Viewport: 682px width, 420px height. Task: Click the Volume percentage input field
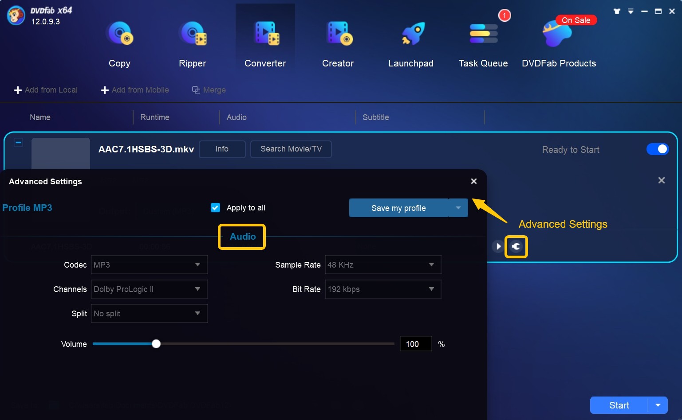point(416,344)
